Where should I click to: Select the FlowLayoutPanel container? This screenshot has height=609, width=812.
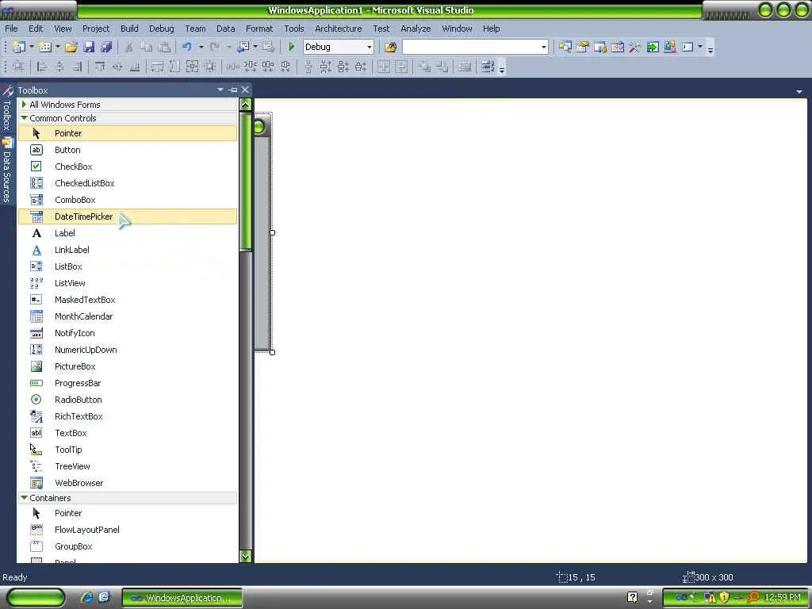coord(128,530)
